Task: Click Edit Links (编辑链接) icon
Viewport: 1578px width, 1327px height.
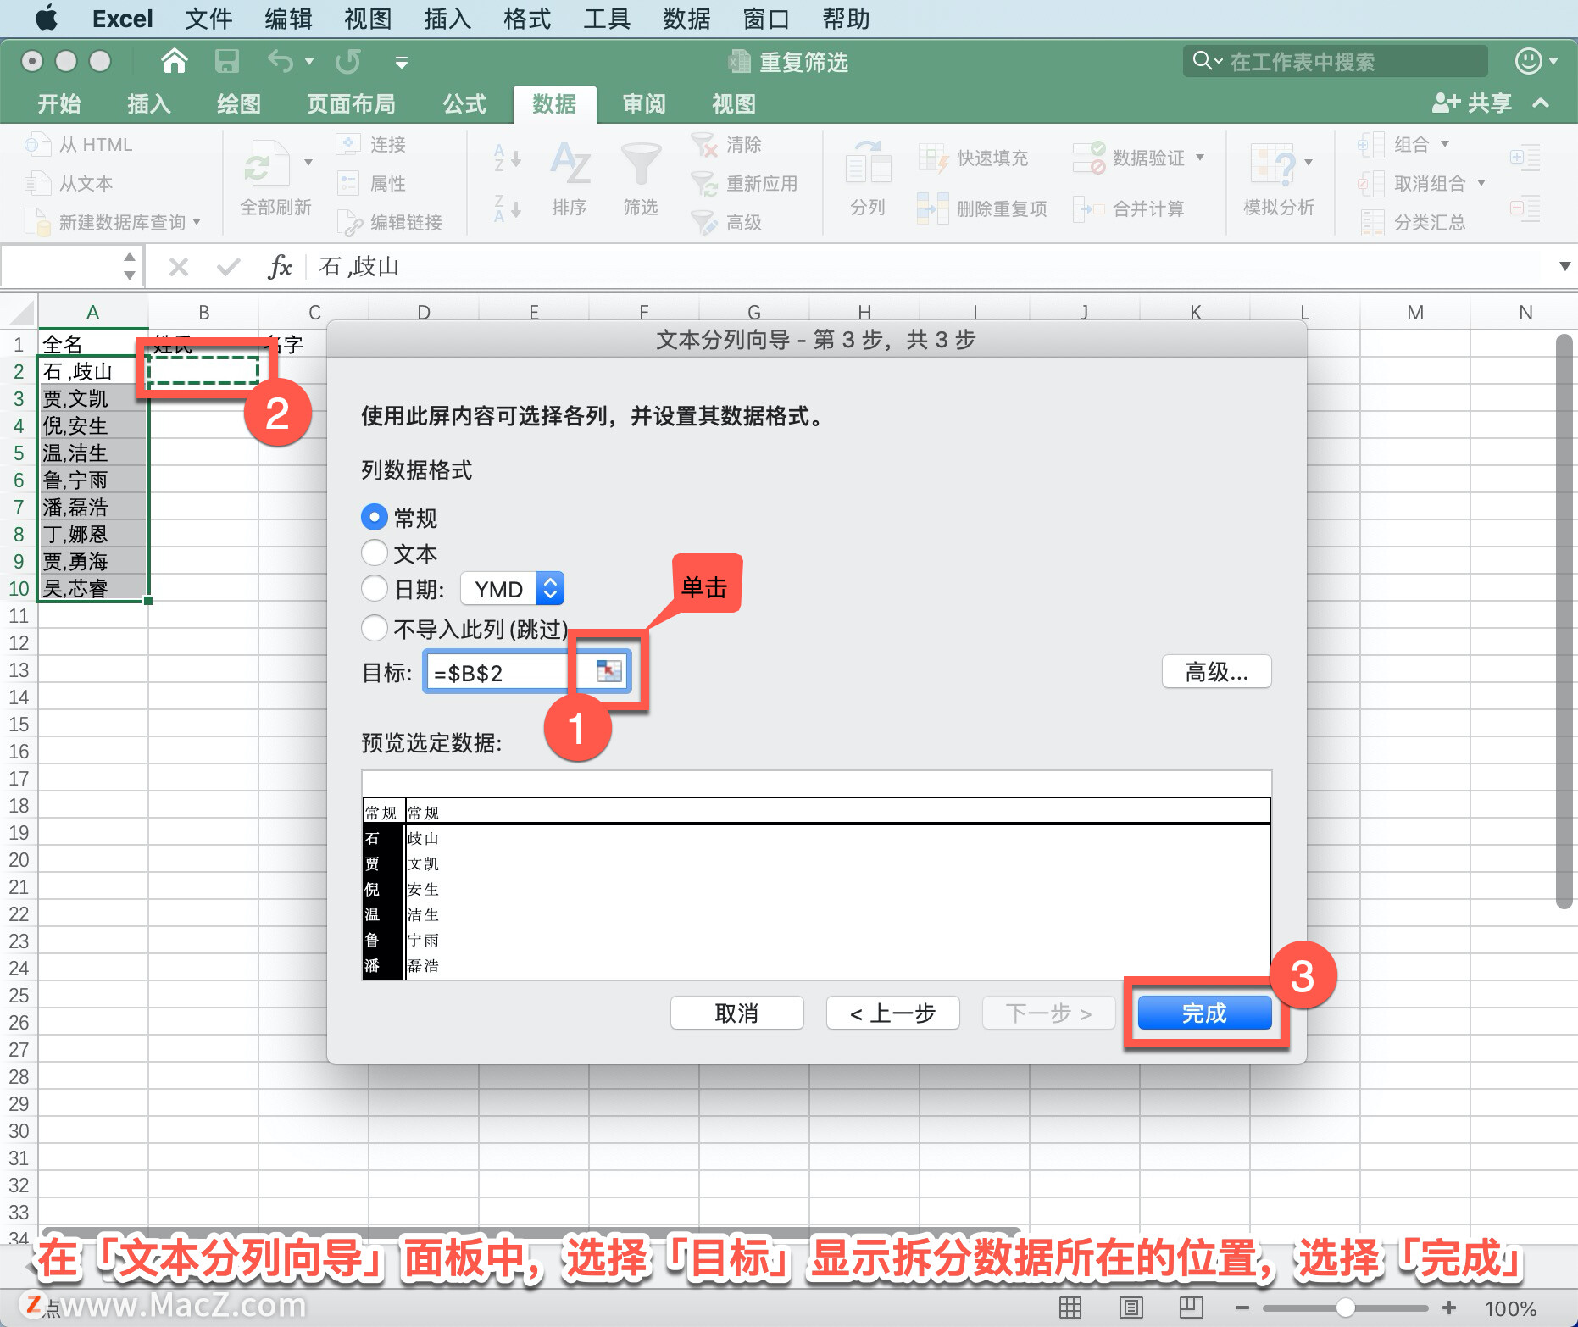Action: click(x=348, y=222)
